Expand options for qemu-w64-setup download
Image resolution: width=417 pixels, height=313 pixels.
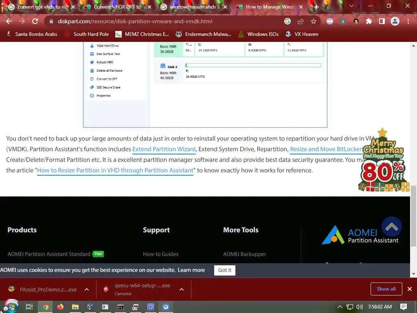[x=181, y=289]
